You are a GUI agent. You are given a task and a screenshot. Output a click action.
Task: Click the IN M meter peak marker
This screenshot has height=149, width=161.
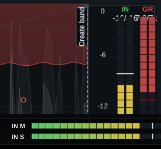click(x=153, y=126)
